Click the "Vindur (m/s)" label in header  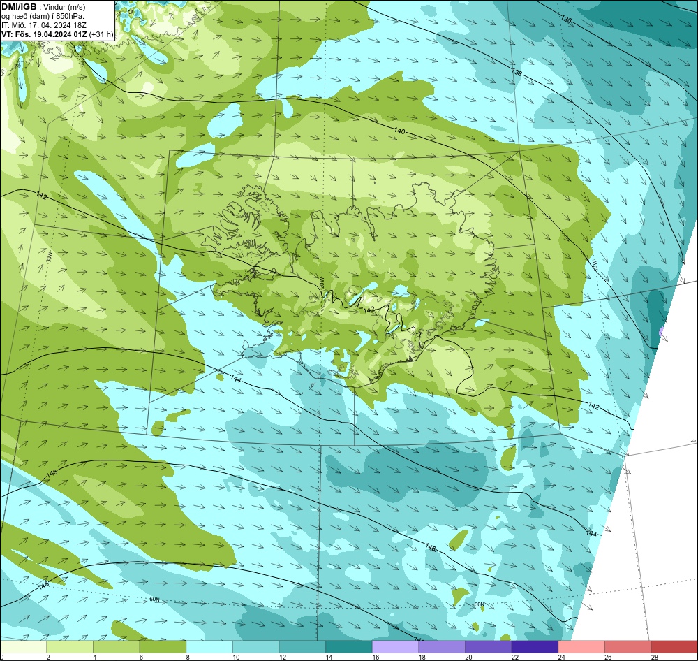point(65,7)
